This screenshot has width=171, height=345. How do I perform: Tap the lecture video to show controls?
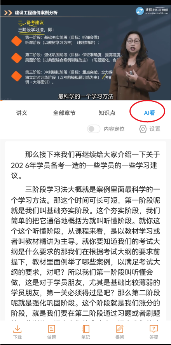click(x=85, y=52)
